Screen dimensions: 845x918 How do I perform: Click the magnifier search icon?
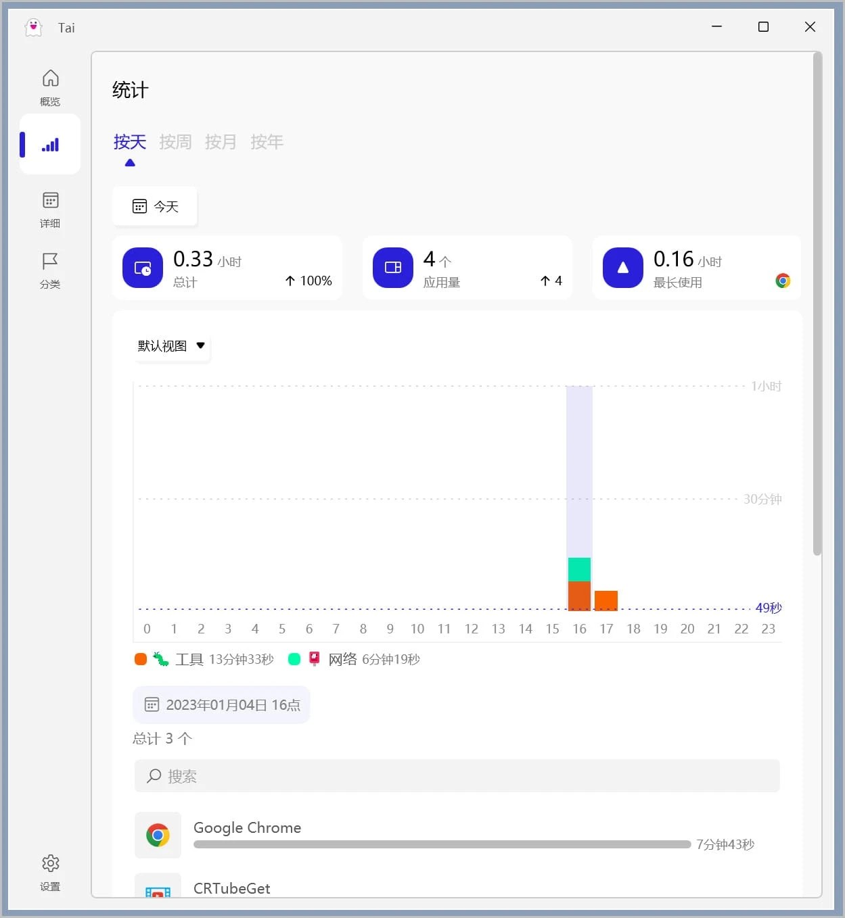pos(154,776)
